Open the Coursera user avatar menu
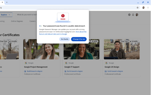The width and height of the screenshot is (151, 95). [137, 15]
